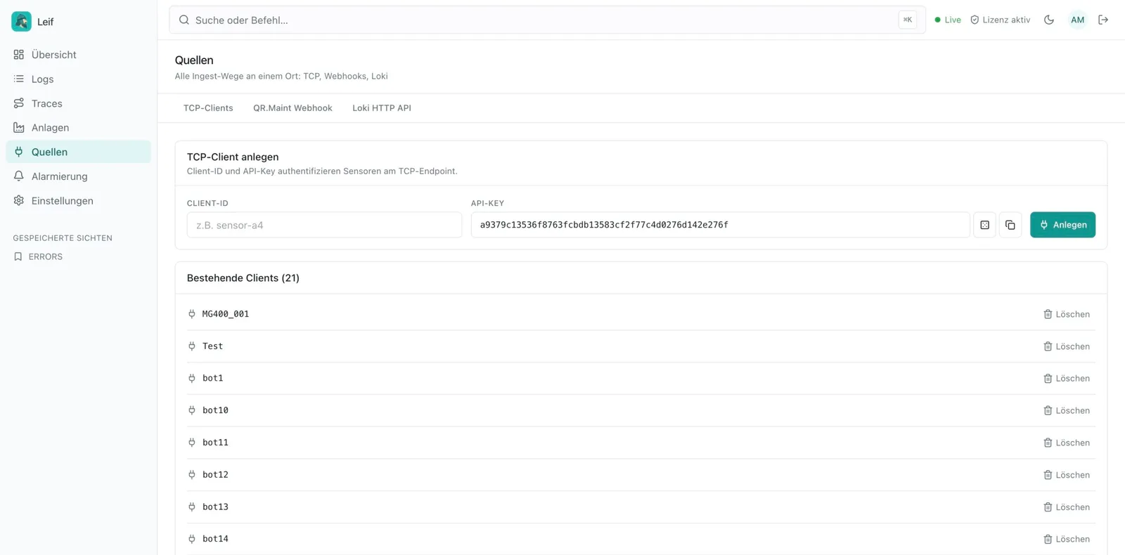Click the ⌘K shortcut badge

point(907,20)
